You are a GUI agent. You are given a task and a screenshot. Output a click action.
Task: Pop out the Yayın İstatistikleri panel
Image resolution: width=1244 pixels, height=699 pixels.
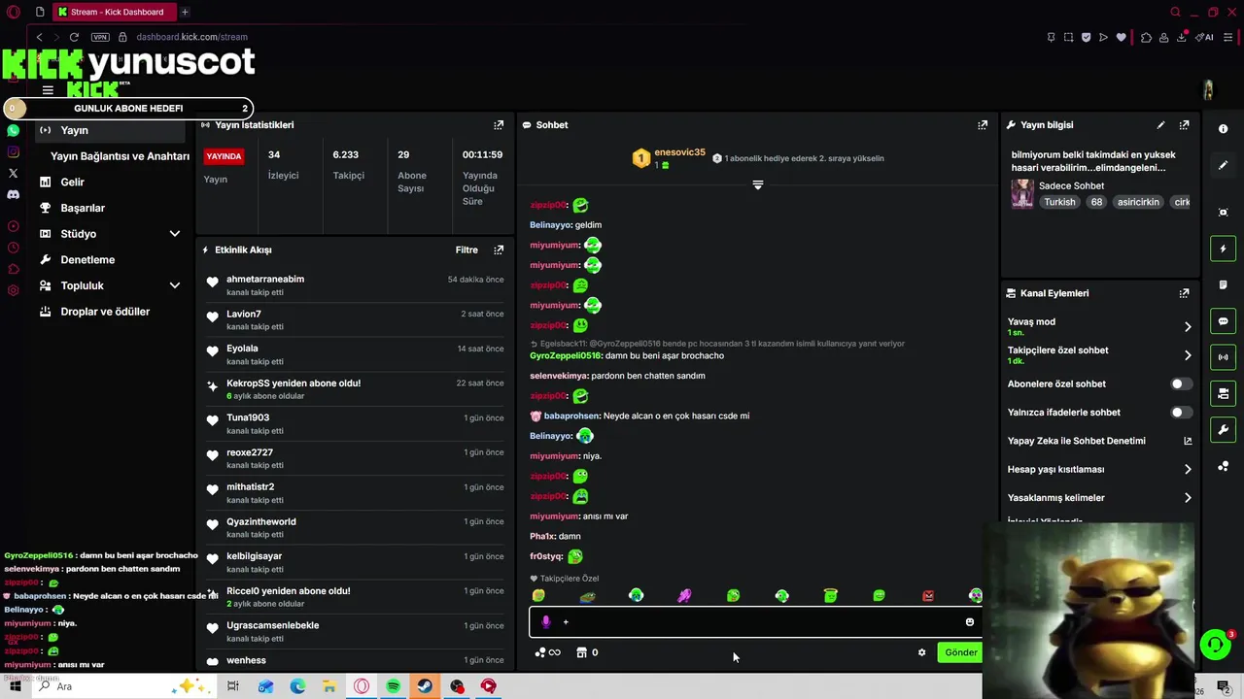[499, 125]
